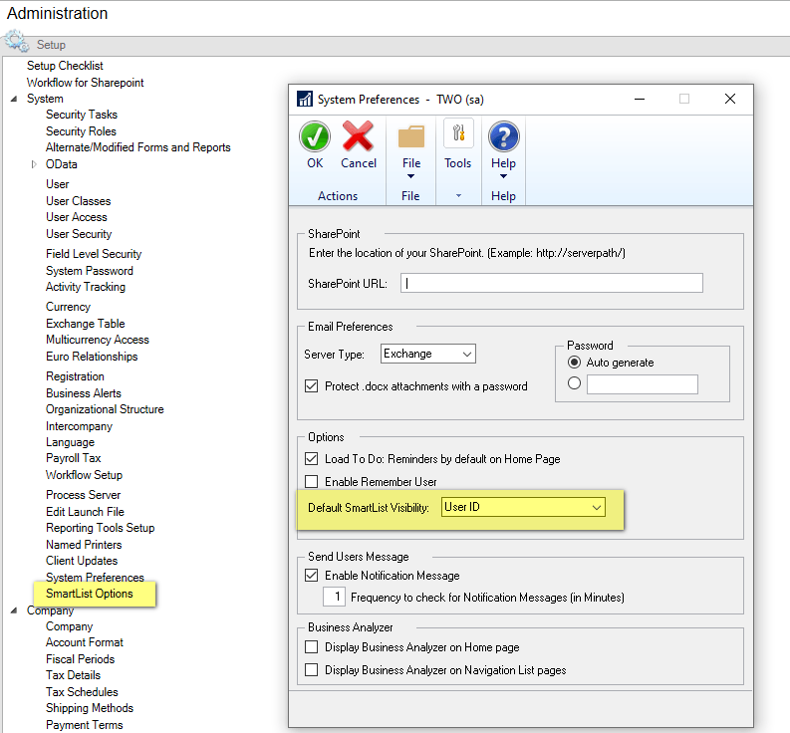Click the Setup gear icon in Administration
Viewport: 790px width, 733px height.
pyautogui.click(x=16, y=41)
